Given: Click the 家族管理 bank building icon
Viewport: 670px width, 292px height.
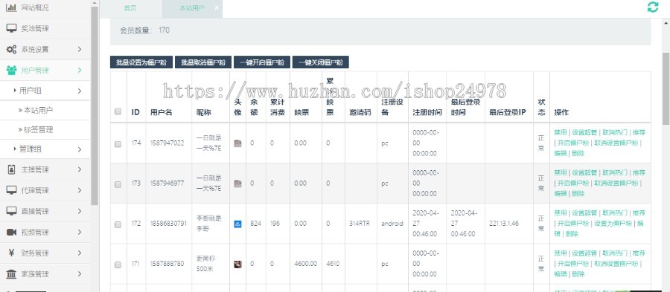Looking at the screenshot, I should click(11, 273).
